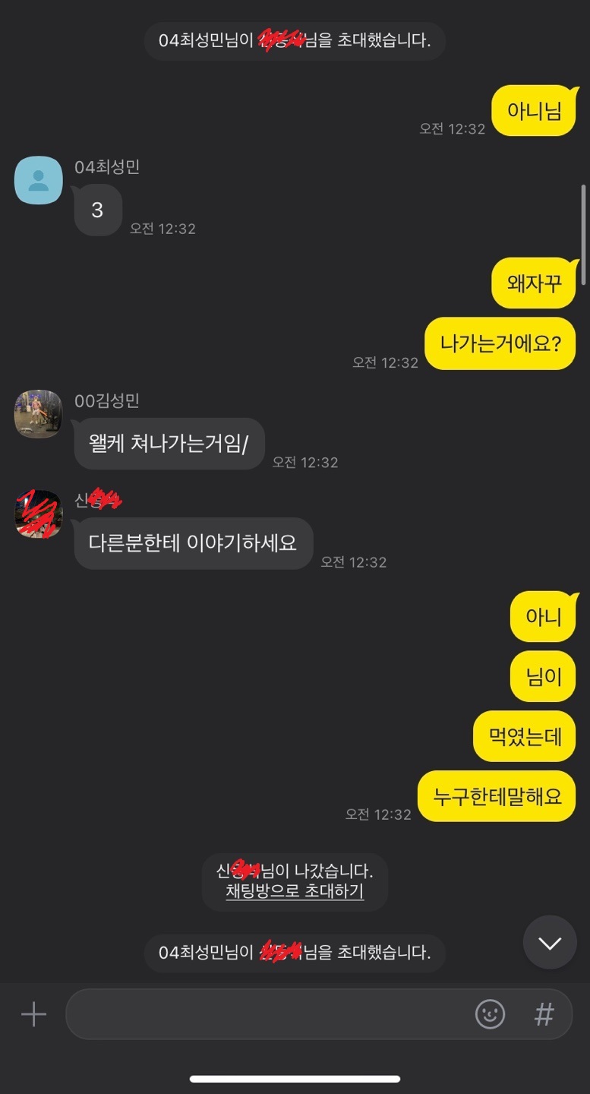Tap the 아니님 yellow bubble
This screenshot has height=1094, width=590.
click(535, 111)
